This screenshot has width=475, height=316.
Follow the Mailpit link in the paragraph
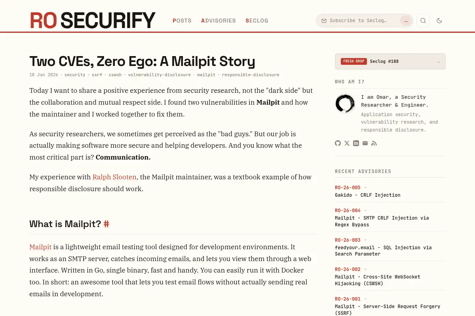(40, 247)
